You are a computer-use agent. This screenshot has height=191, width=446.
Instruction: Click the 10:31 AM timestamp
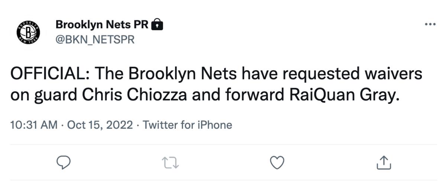tap(34, 125)
